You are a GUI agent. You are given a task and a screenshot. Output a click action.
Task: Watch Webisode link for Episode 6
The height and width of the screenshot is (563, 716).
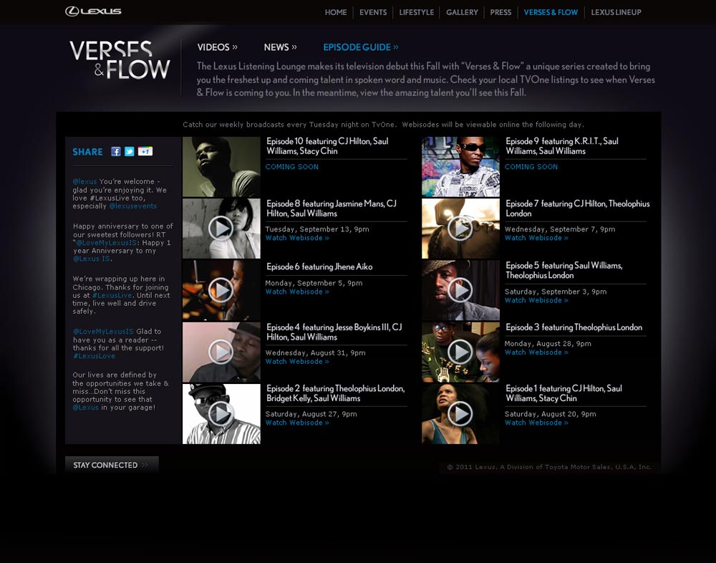(x=297, y=292)
